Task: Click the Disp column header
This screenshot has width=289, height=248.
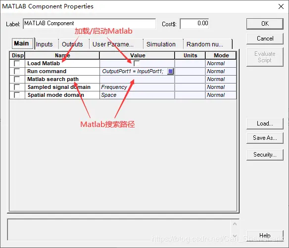Action: [x=17, y=55]
